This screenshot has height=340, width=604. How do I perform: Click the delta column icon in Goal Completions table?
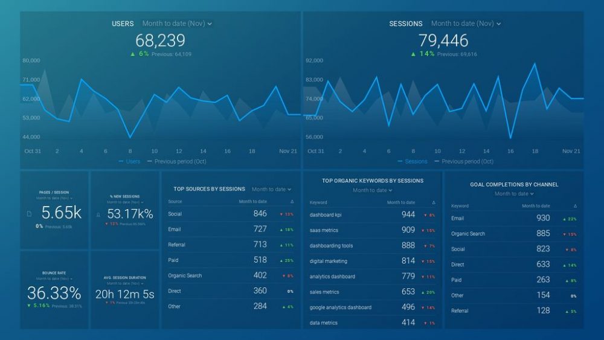pos(574,206)
